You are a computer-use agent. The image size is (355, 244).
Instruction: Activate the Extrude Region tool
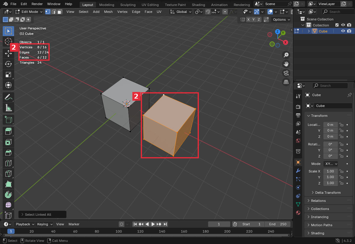pos(8,131)
